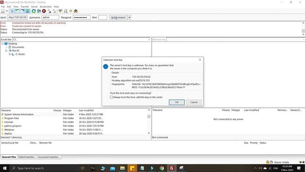Open Google Chrome from the taskbar
This screenshot has height=172, width=305.
(x=162, y=168)
